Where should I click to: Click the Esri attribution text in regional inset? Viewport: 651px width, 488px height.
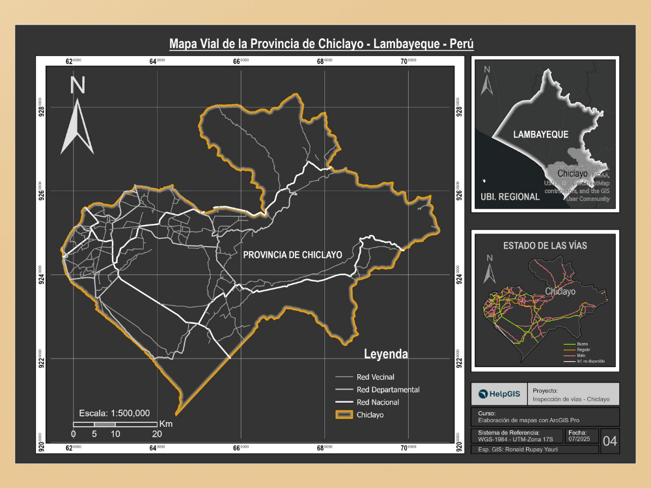(578, 183)
